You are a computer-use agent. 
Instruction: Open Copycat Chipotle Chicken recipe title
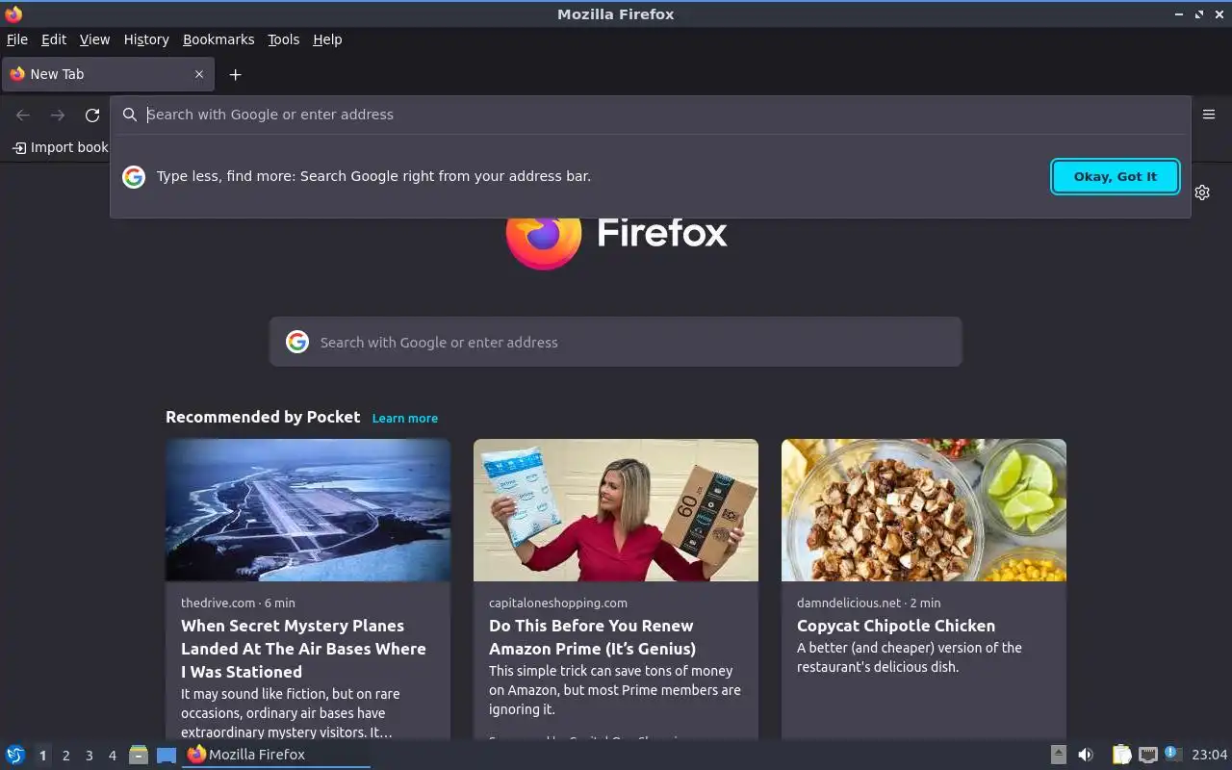(x=896, y=626)
